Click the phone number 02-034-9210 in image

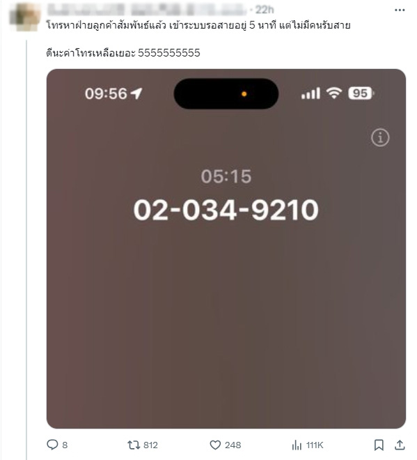point(226,210)
